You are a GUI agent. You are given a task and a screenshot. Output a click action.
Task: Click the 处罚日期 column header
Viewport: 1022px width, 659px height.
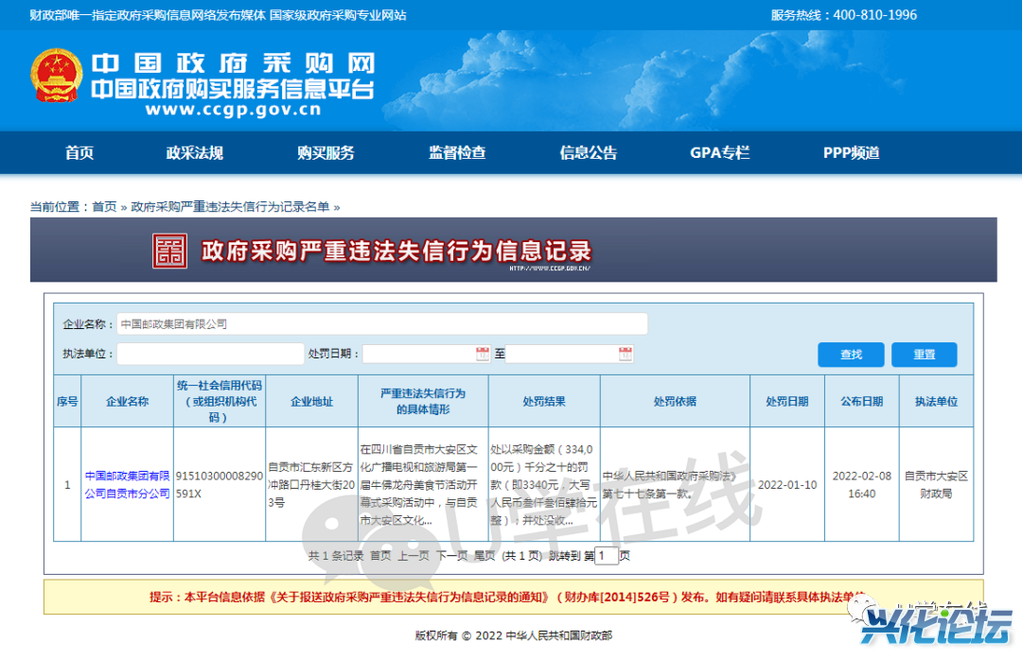click(787, 401)
